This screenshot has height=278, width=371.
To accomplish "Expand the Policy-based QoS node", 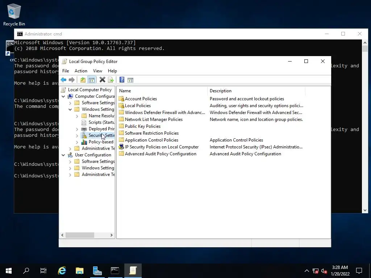I will click(77, 142).
